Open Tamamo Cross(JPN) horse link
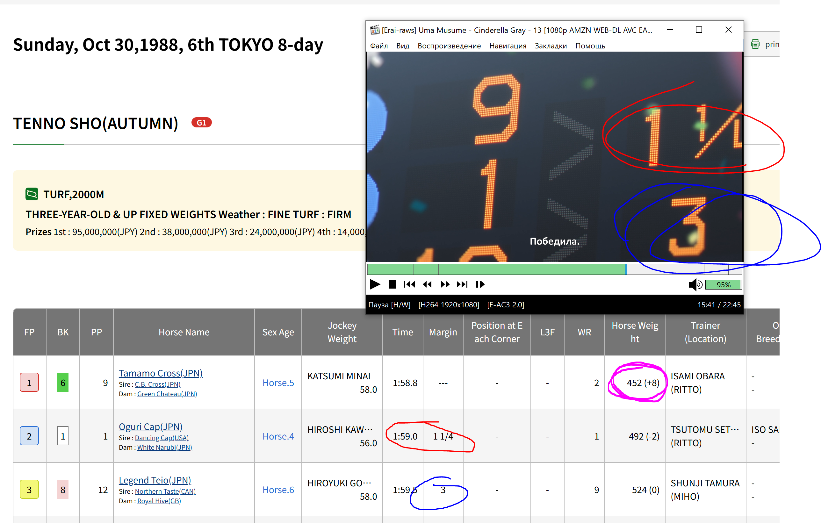The image size is (821, 523). (x=160, y=373)
